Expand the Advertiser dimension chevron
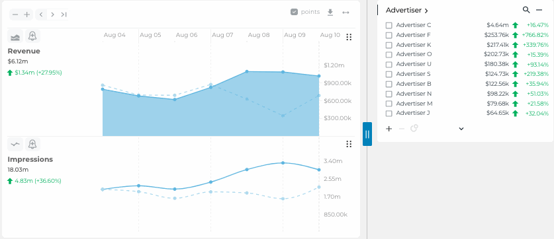Image resolution: width=554 pixels, height=239 pixels. (x=426, y=11)
